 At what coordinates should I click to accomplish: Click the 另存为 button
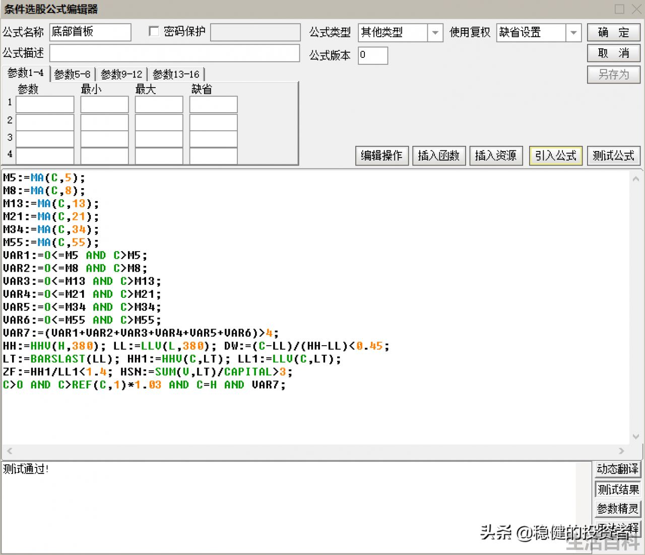pos(613,74)
